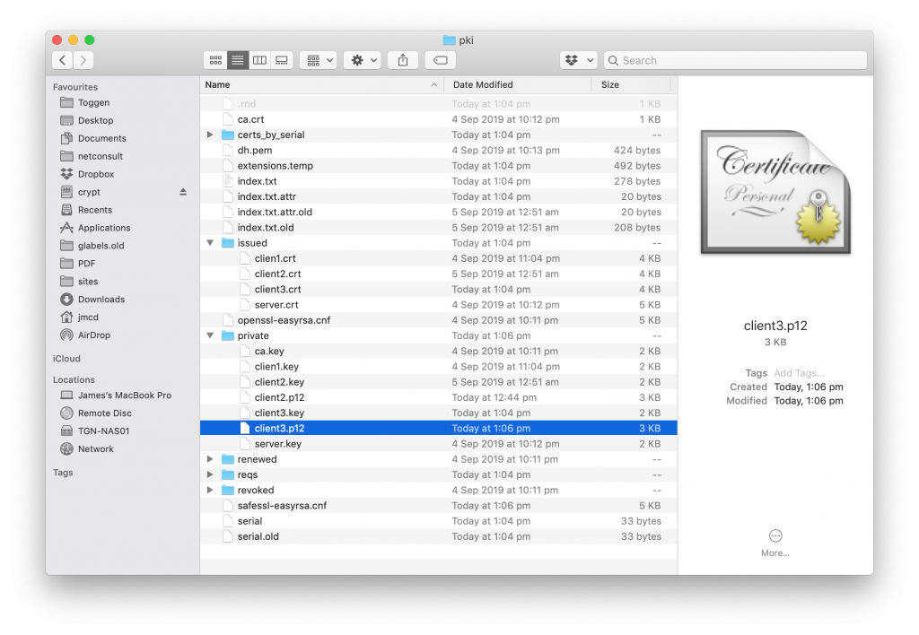Select the ca.crt file

point(438,119)
